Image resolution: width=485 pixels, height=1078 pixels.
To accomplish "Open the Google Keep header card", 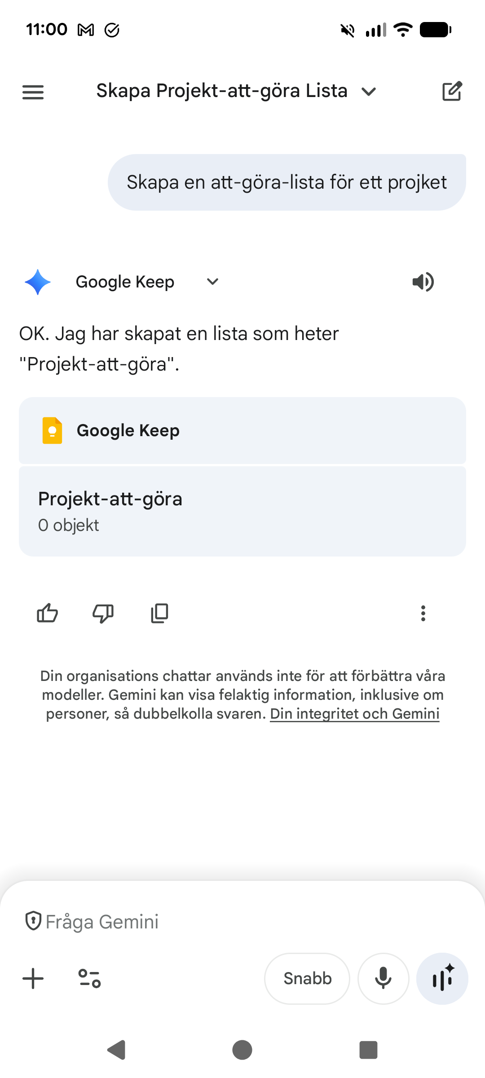I will [242, 430].
